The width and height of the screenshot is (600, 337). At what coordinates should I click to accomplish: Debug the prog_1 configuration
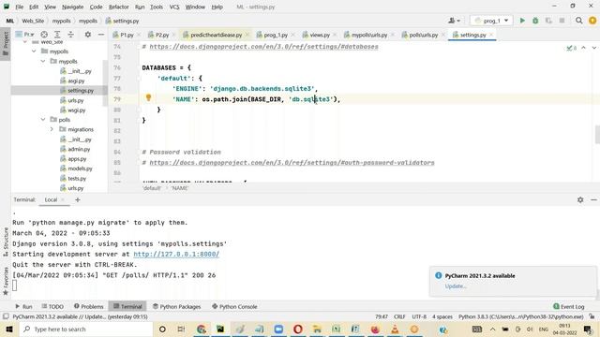click(535, 21)
